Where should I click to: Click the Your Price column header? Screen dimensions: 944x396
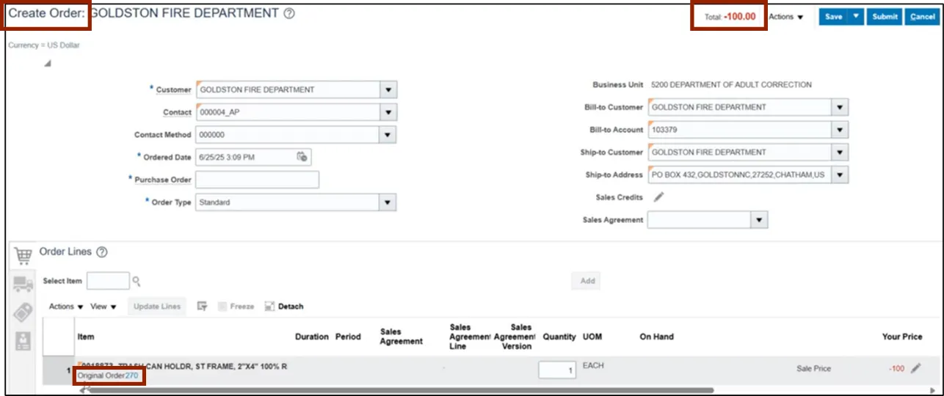pyautogui.click(x=902, y=337)
